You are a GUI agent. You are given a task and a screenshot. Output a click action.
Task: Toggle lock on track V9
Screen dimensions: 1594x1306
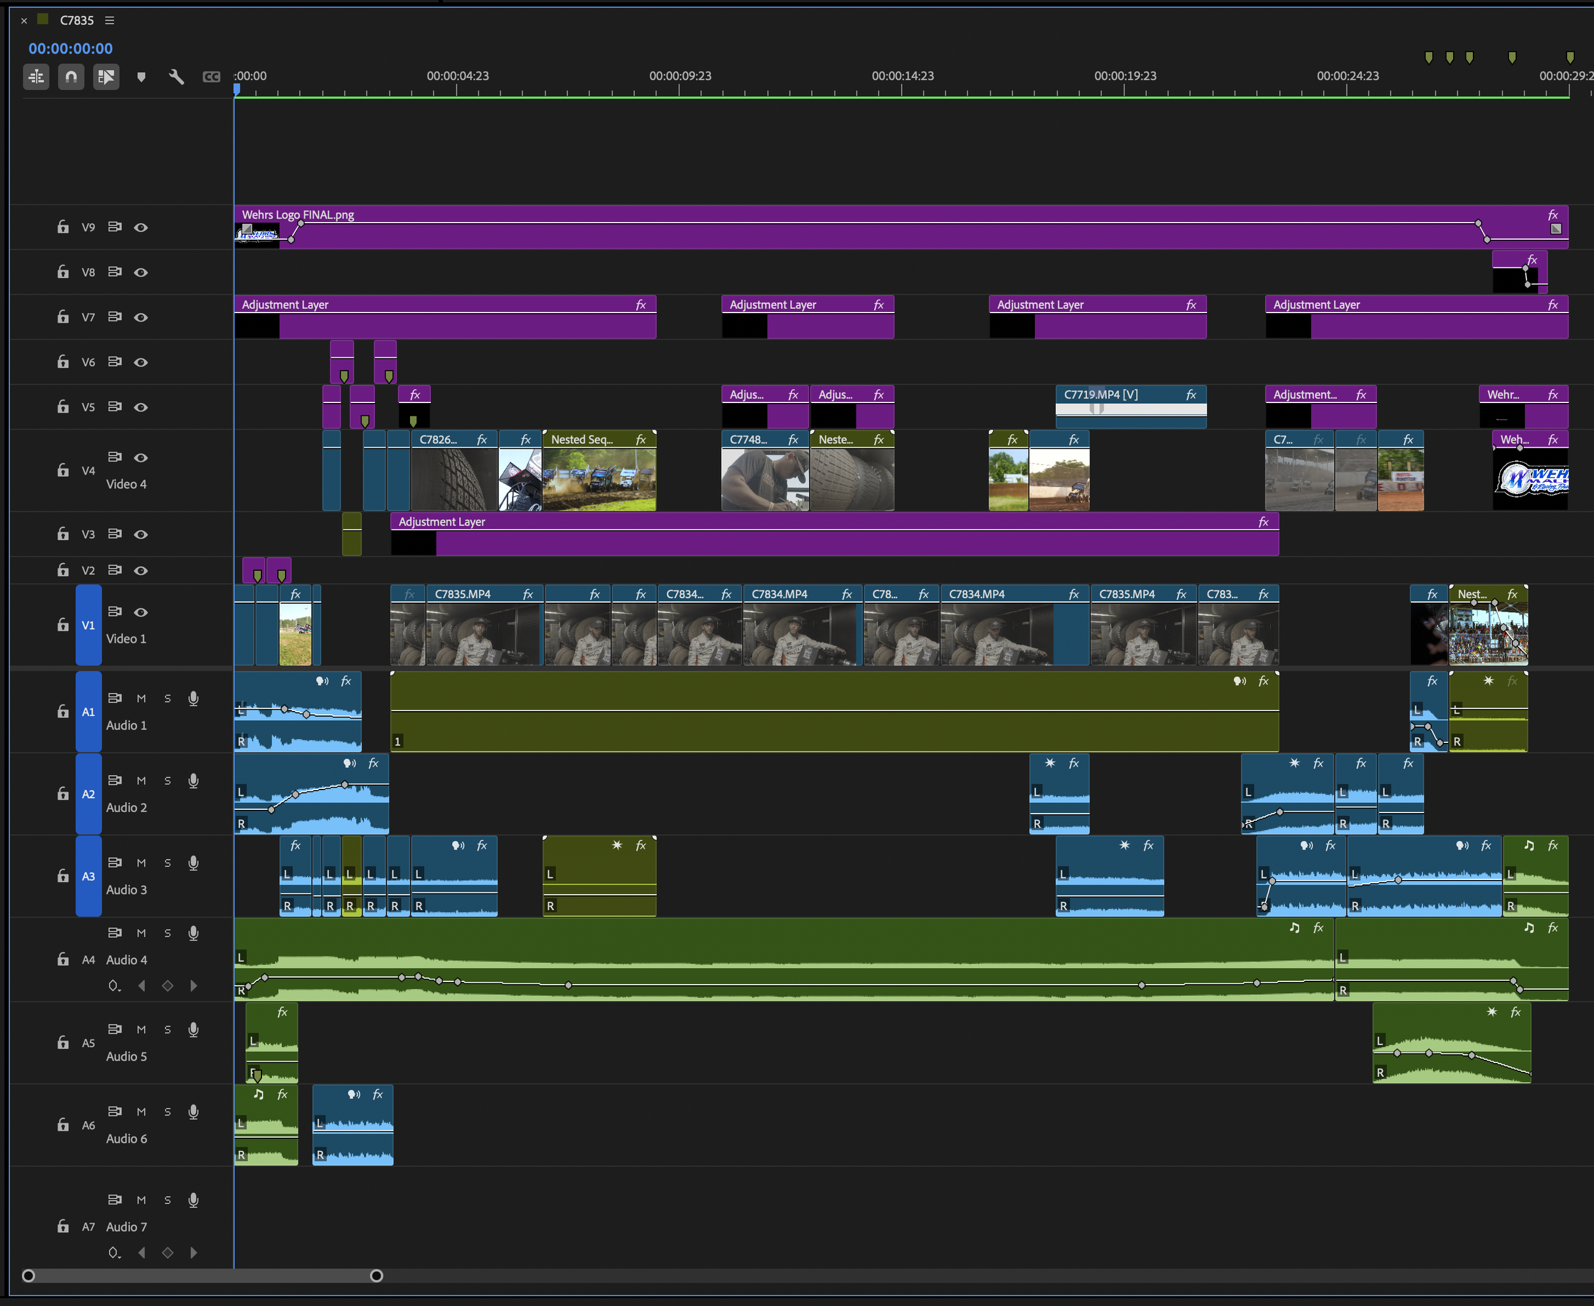pos(63,226)
